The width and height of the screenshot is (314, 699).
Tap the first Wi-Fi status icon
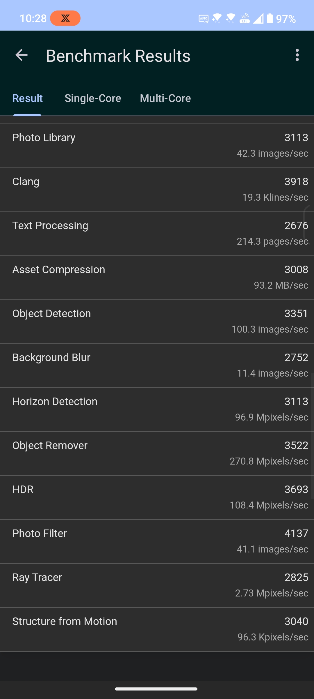coord(217,18)
